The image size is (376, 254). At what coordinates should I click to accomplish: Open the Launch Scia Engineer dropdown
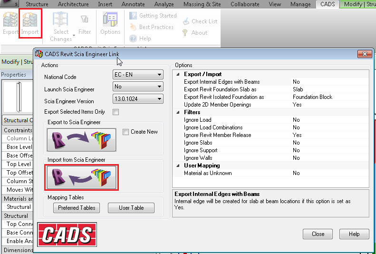click(138, 87)
